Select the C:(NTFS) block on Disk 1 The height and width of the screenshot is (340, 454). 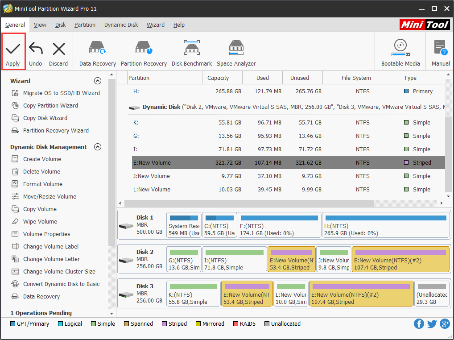(x=219, y=225)
